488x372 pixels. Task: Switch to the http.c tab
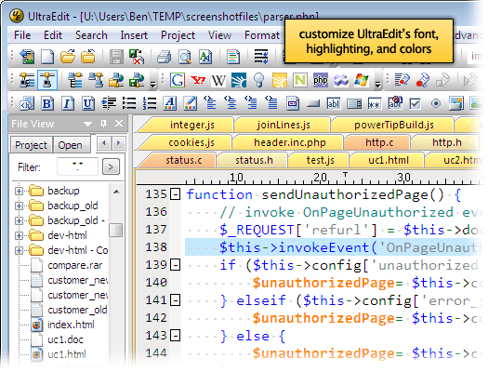pyautogui.click(x=378, y=143)
